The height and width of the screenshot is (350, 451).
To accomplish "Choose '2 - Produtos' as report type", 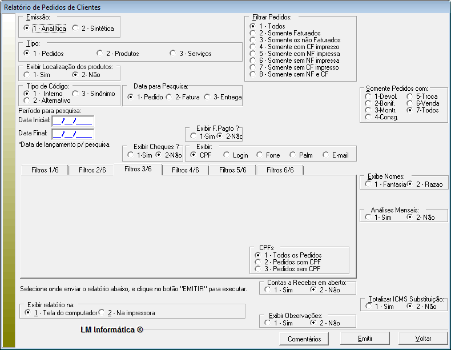I will [x=100, y=54].
